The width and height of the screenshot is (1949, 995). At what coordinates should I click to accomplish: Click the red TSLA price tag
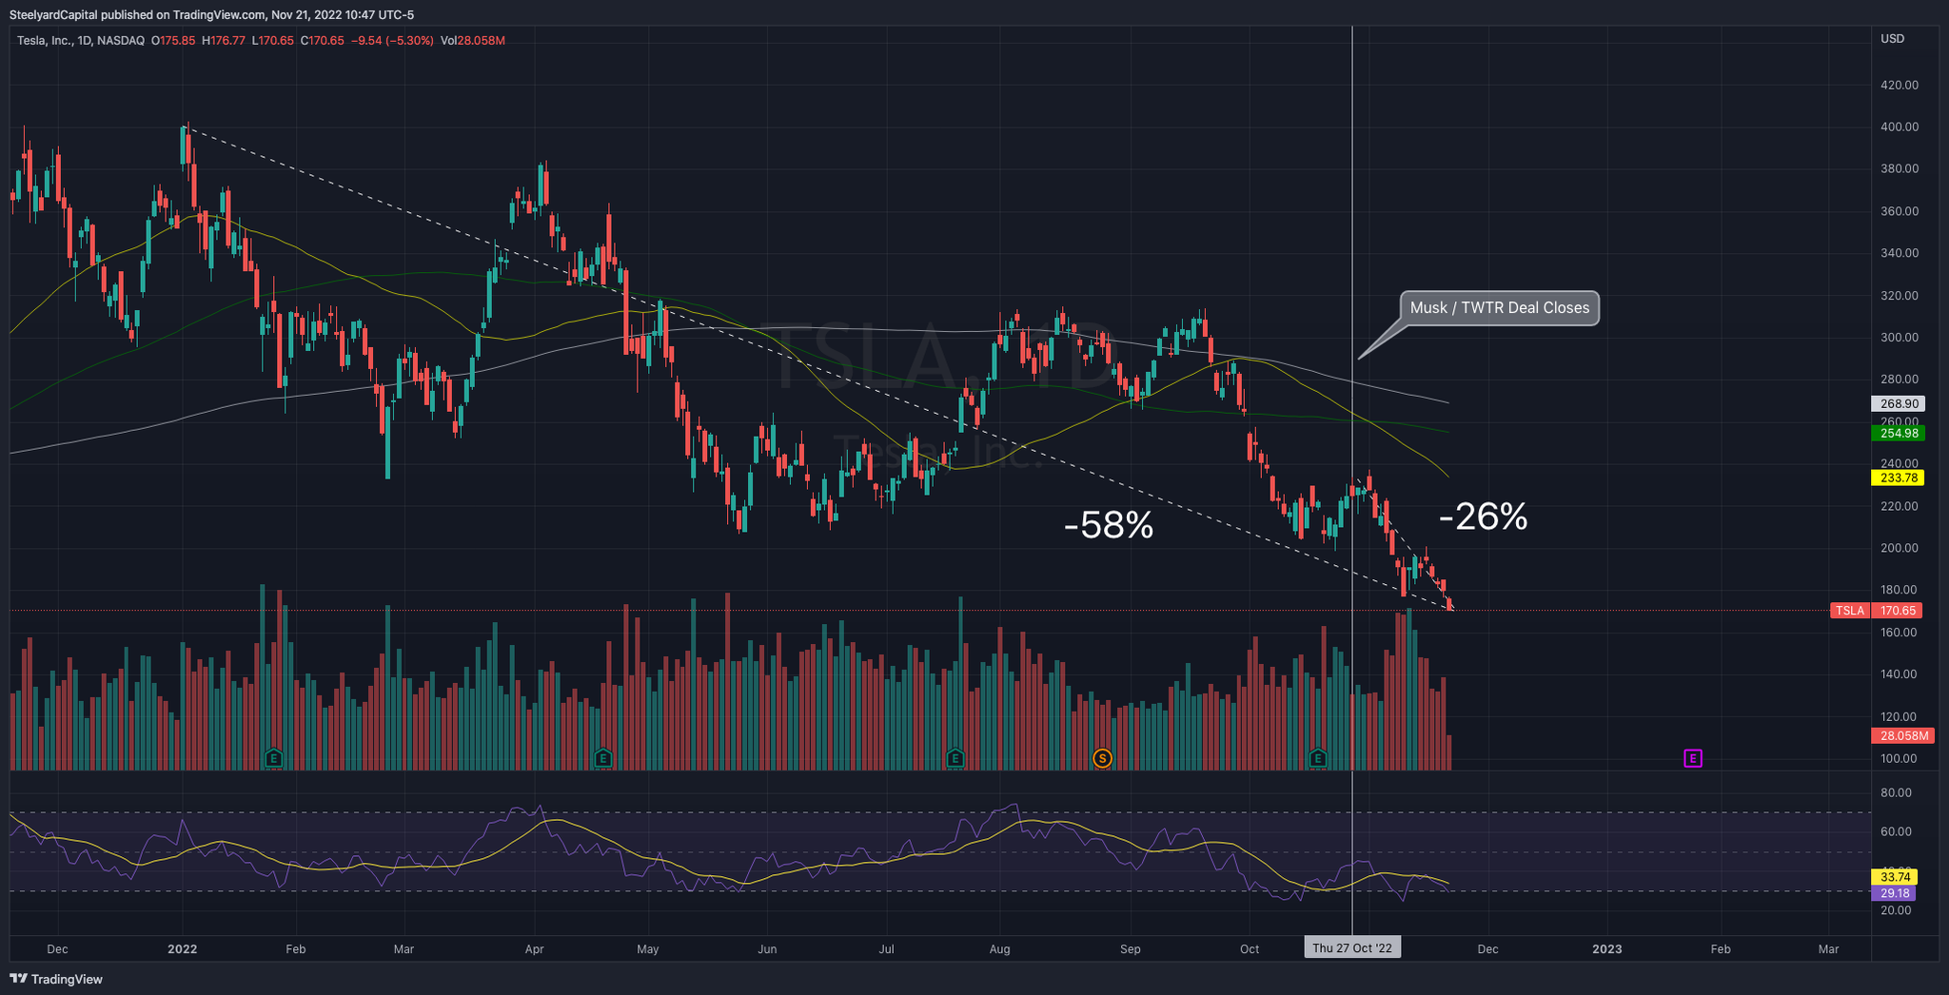point(1850,611)
